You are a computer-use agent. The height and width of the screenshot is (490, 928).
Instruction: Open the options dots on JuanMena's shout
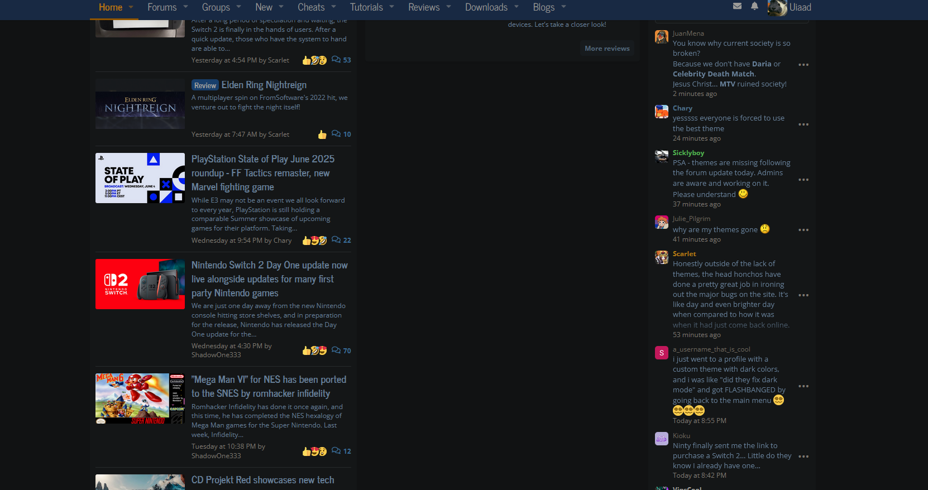coord(803,65)
